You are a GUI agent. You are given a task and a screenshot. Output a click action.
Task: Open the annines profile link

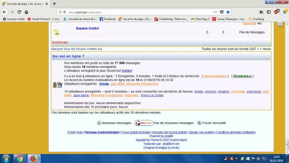pos(211,91)
